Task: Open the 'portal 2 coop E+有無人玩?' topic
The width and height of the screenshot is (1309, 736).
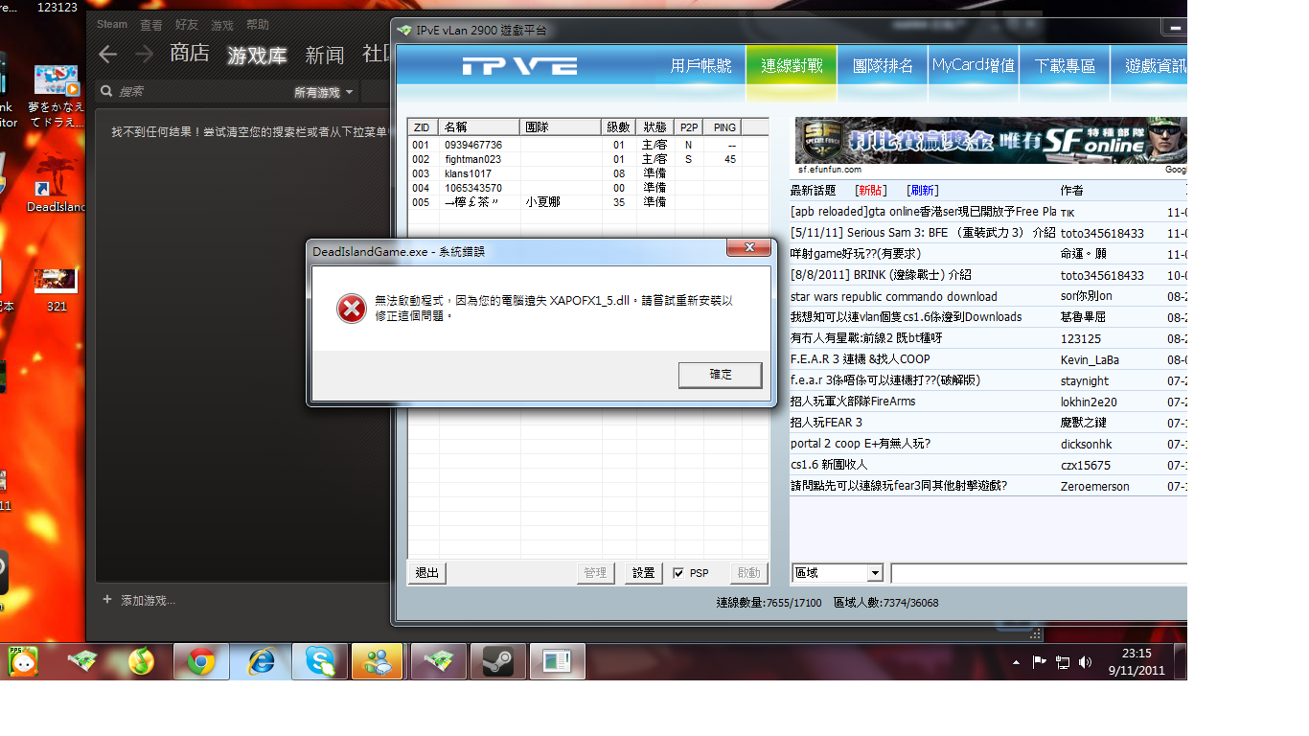Action: pos(861,444)
